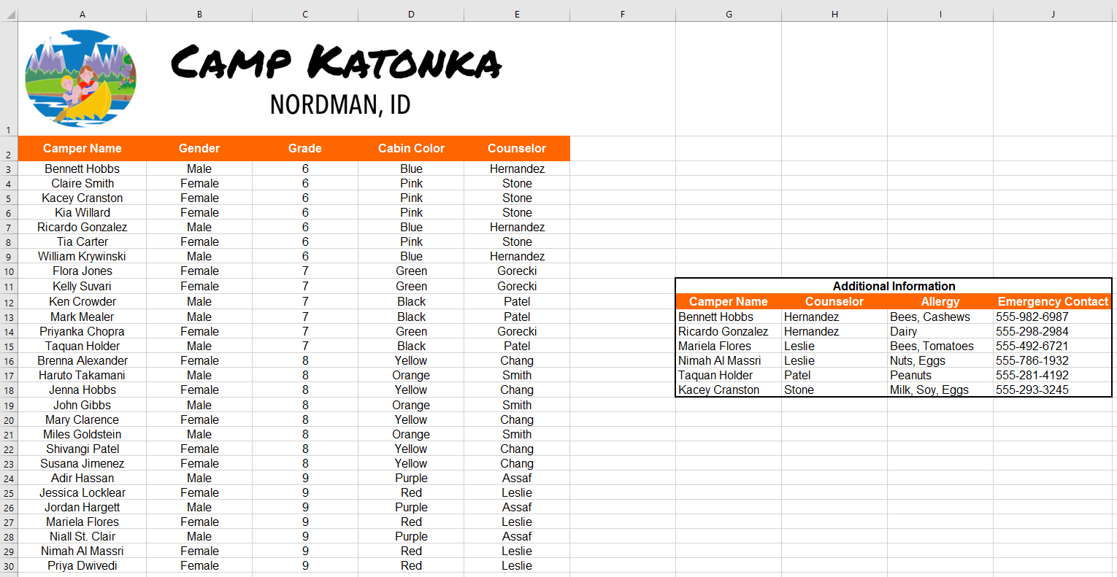Click the Gender header cell

click(x=199, y=148)
